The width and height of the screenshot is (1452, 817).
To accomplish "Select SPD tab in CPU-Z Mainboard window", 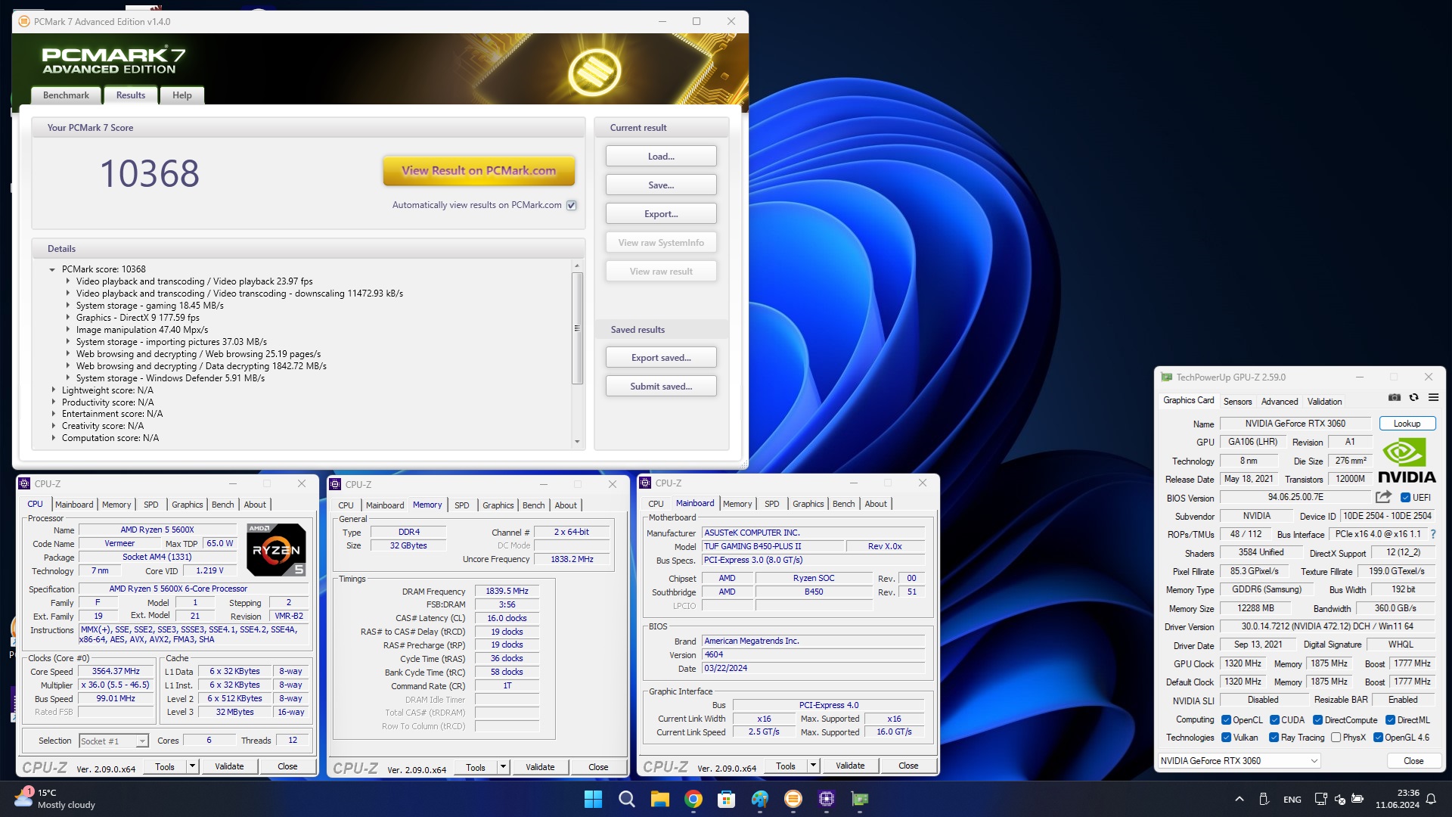I will (771, 504).
